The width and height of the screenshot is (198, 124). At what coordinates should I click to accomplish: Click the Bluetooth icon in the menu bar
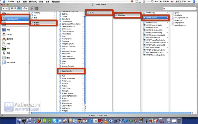point(148,1)
